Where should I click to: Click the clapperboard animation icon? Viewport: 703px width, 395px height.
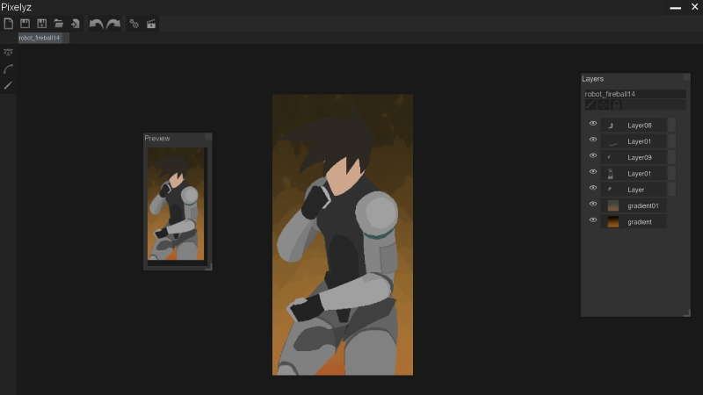pyautogui.click(x=151, y=24)
